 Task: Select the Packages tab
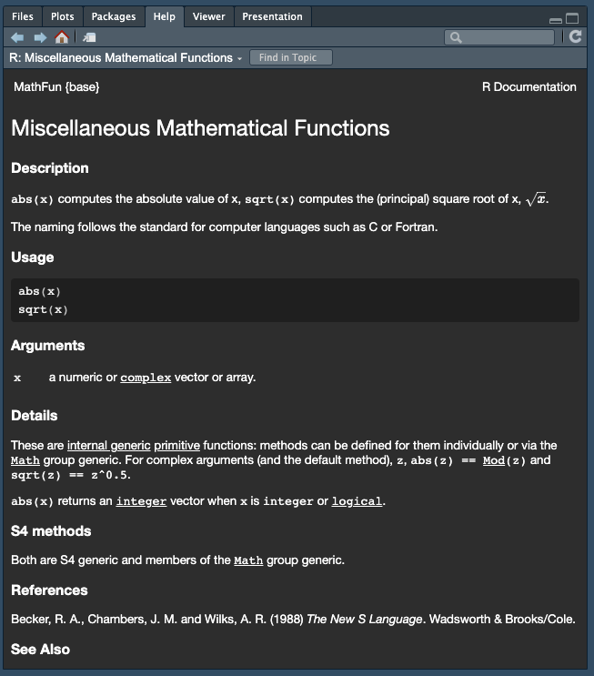[114, 16]
